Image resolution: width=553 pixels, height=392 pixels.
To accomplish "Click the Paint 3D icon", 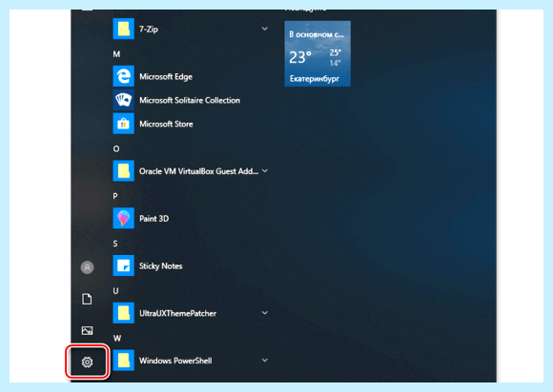I will [123, 218].
